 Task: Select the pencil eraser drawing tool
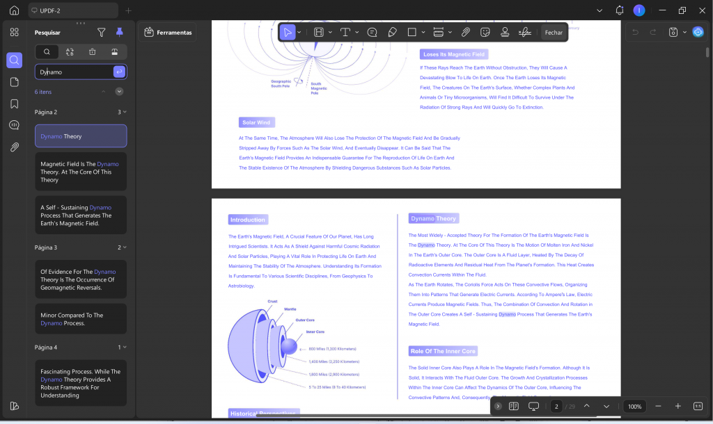pos(392,32)
